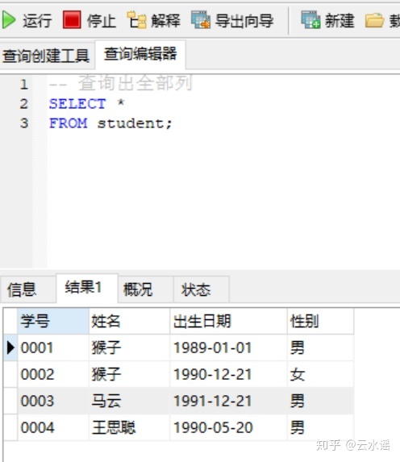Select the row header of row 0002
The width and height of the screenshot is (400, 462).
click(x=10, y=374)
